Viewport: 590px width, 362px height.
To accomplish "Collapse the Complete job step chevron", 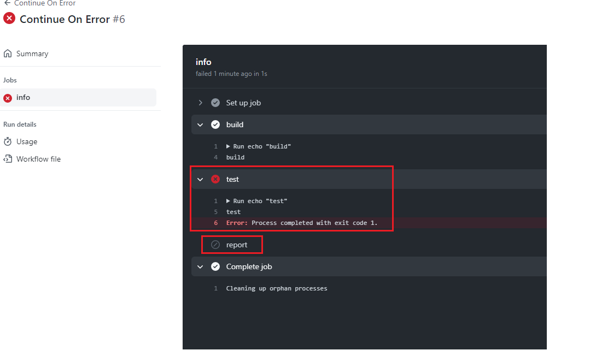I will click(200, 266).
